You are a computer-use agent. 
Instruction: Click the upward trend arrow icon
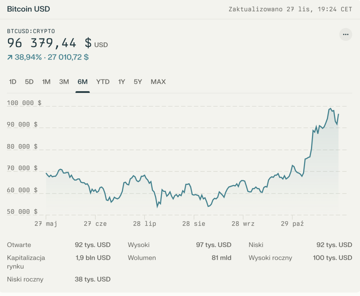pos(9,56)
